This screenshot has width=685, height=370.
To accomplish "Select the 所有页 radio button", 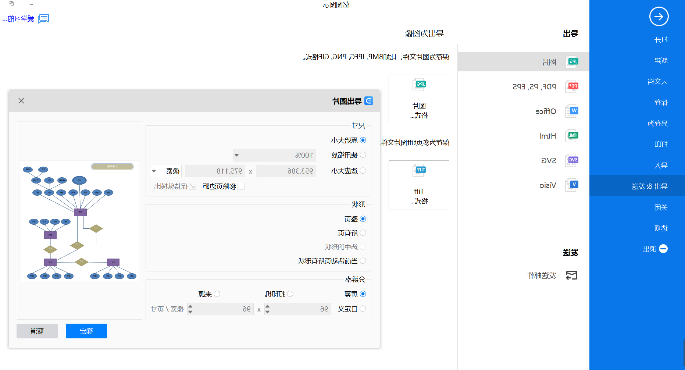I will pos(363,233).
